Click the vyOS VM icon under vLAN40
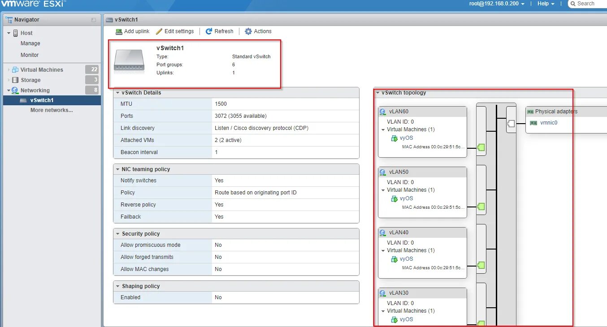 click(x=395, y=259)
